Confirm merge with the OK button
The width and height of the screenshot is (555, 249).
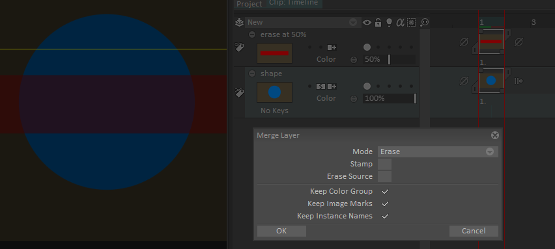[281, 231]
